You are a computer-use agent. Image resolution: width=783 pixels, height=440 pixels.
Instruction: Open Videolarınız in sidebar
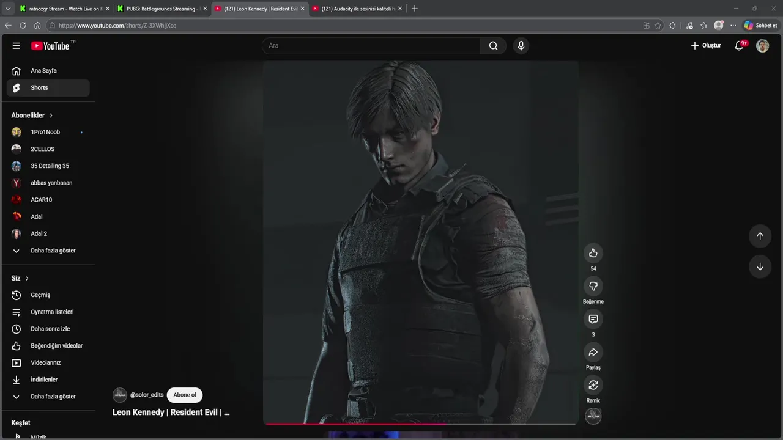(x=48, y=362)
